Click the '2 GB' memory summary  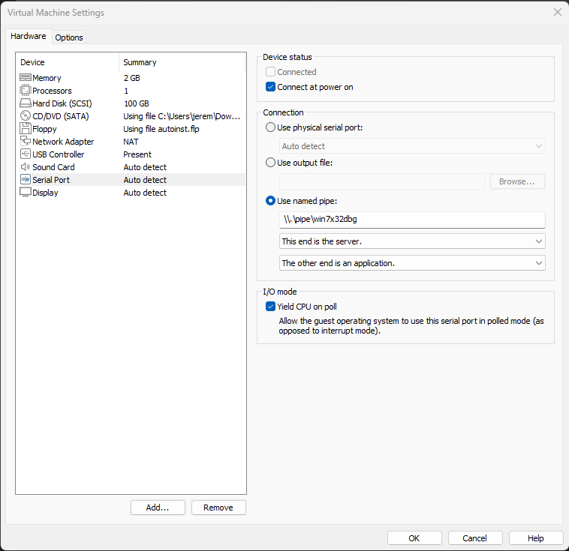pyautogui.click(x=131, y=78)
